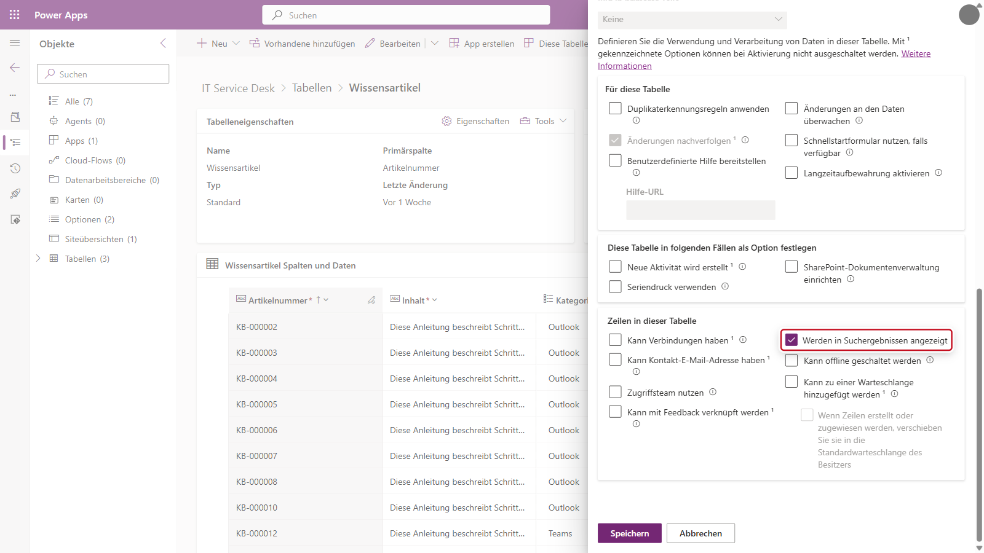Click the Abbrechen button
This screenshot has height=553, width=984.
point(701,533)
